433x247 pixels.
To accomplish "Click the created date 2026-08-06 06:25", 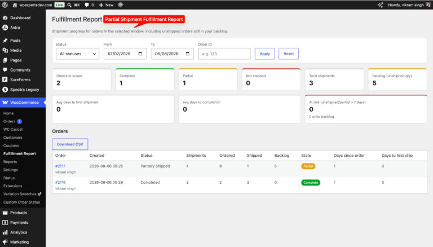I will click(106, 166).
